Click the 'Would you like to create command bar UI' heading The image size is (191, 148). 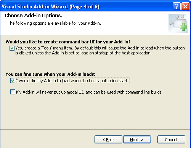click(x=68, y=42)
